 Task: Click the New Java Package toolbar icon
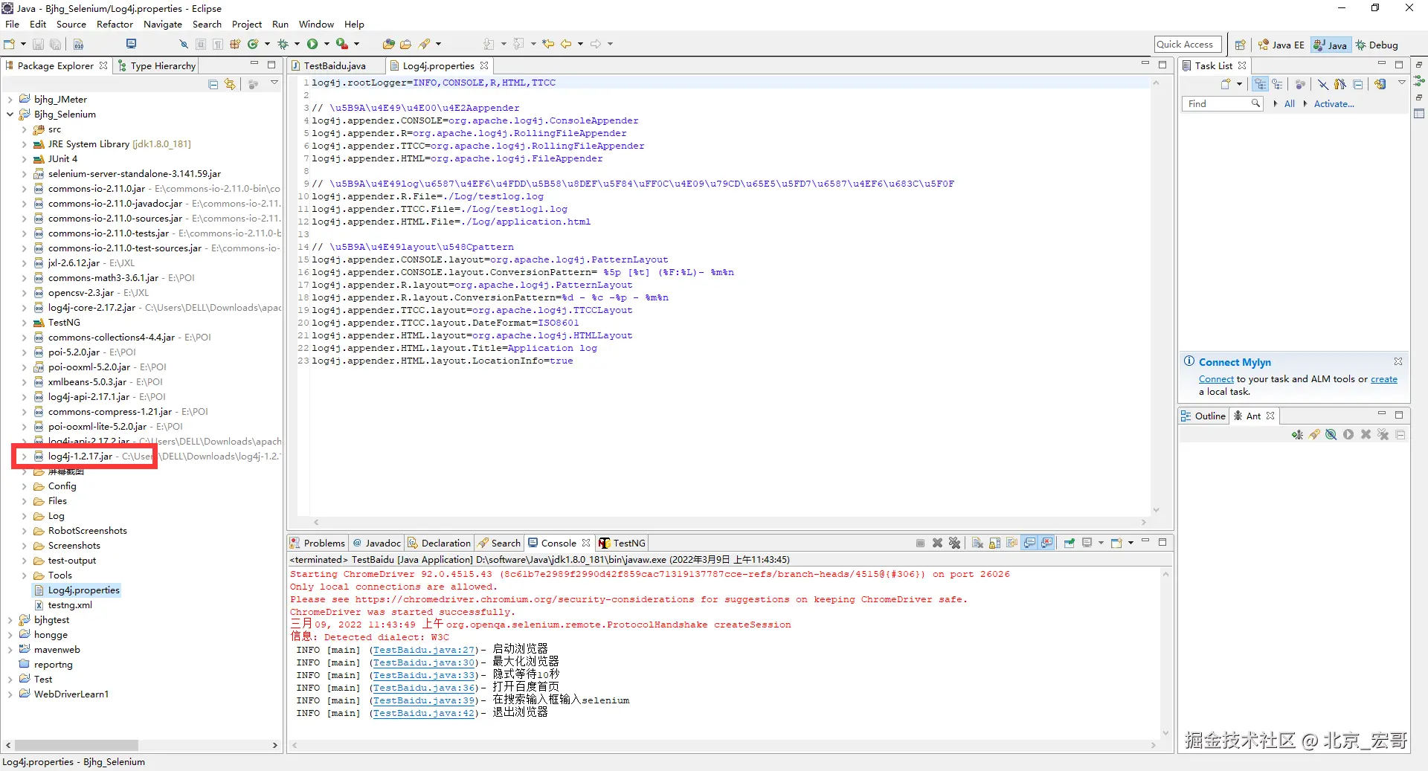pos(235,45)
